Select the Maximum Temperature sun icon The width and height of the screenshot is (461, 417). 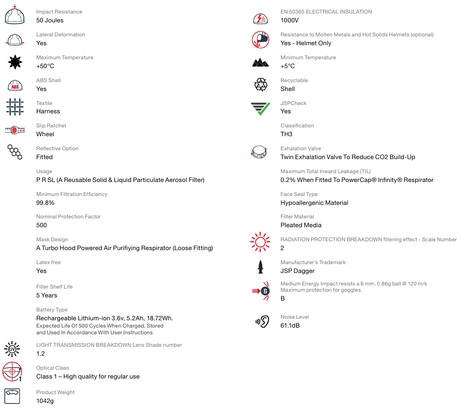point(15,62)
